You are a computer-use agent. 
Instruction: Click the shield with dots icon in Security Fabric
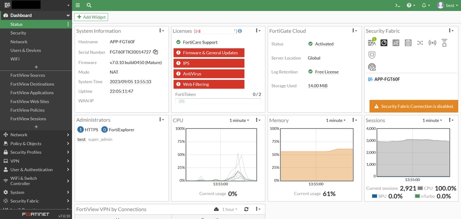coord(372,55)
